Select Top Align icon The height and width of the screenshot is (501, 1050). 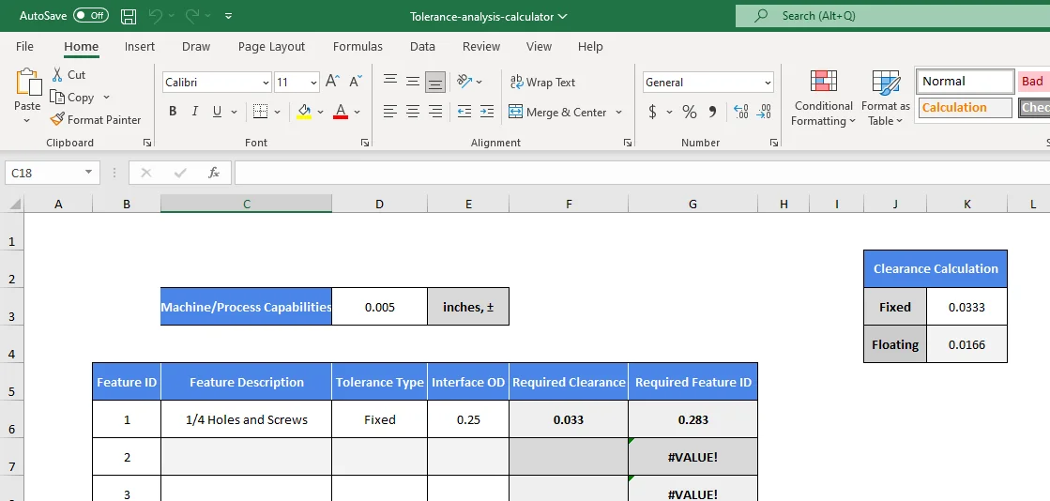390,82
